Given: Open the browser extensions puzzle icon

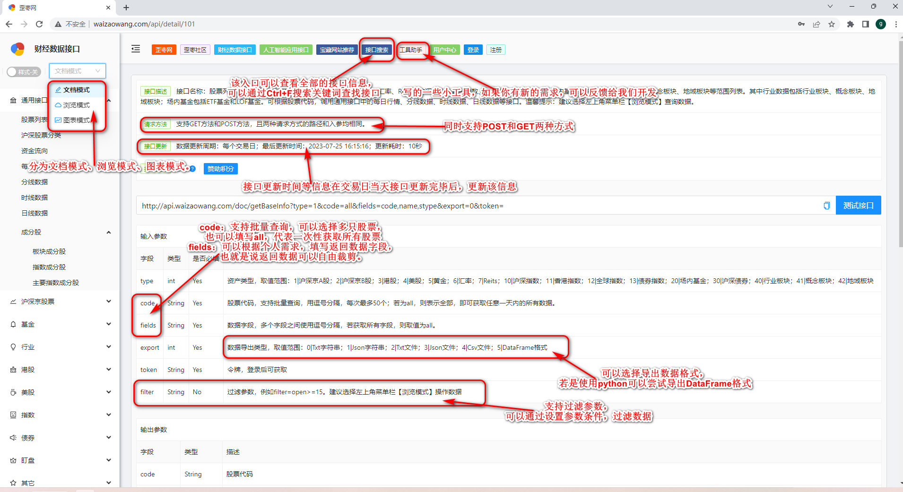Looking at the screenshot, I should point(851,24).
